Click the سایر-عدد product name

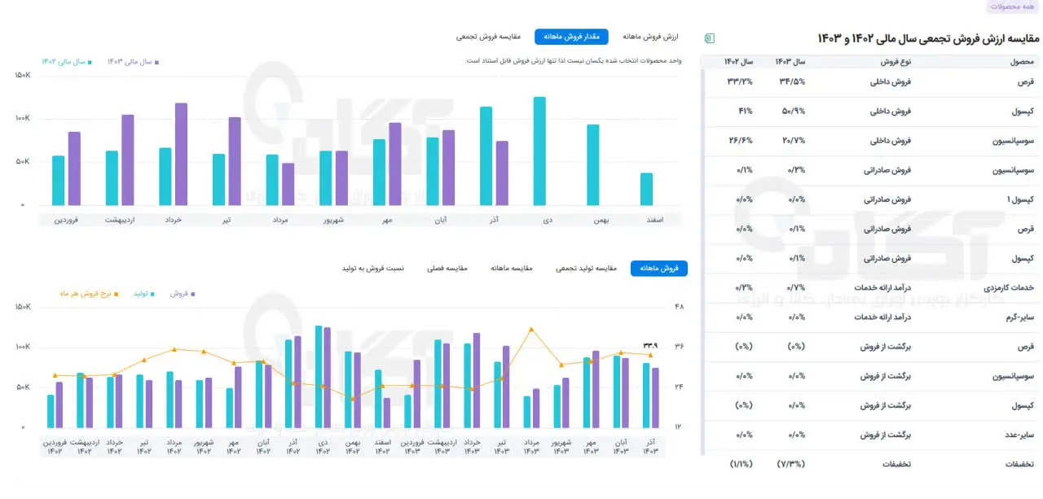(x=1019, y=435)
